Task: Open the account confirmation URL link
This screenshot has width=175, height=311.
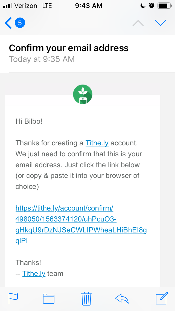Action: point(81,224)
